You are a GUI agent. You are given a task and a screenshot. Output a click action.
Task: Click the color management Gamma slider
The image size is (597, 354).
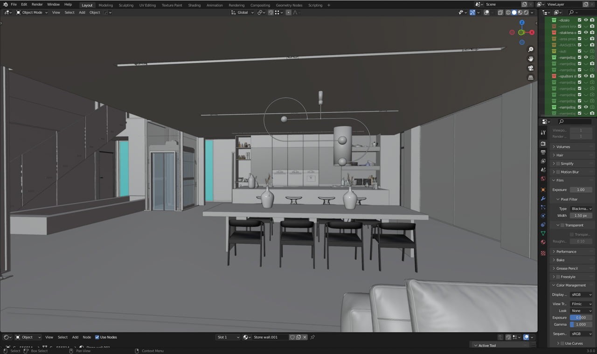581,324
